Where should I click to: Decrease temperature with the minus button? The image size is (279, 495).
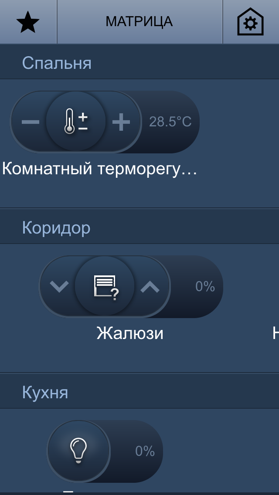[31, 122]
